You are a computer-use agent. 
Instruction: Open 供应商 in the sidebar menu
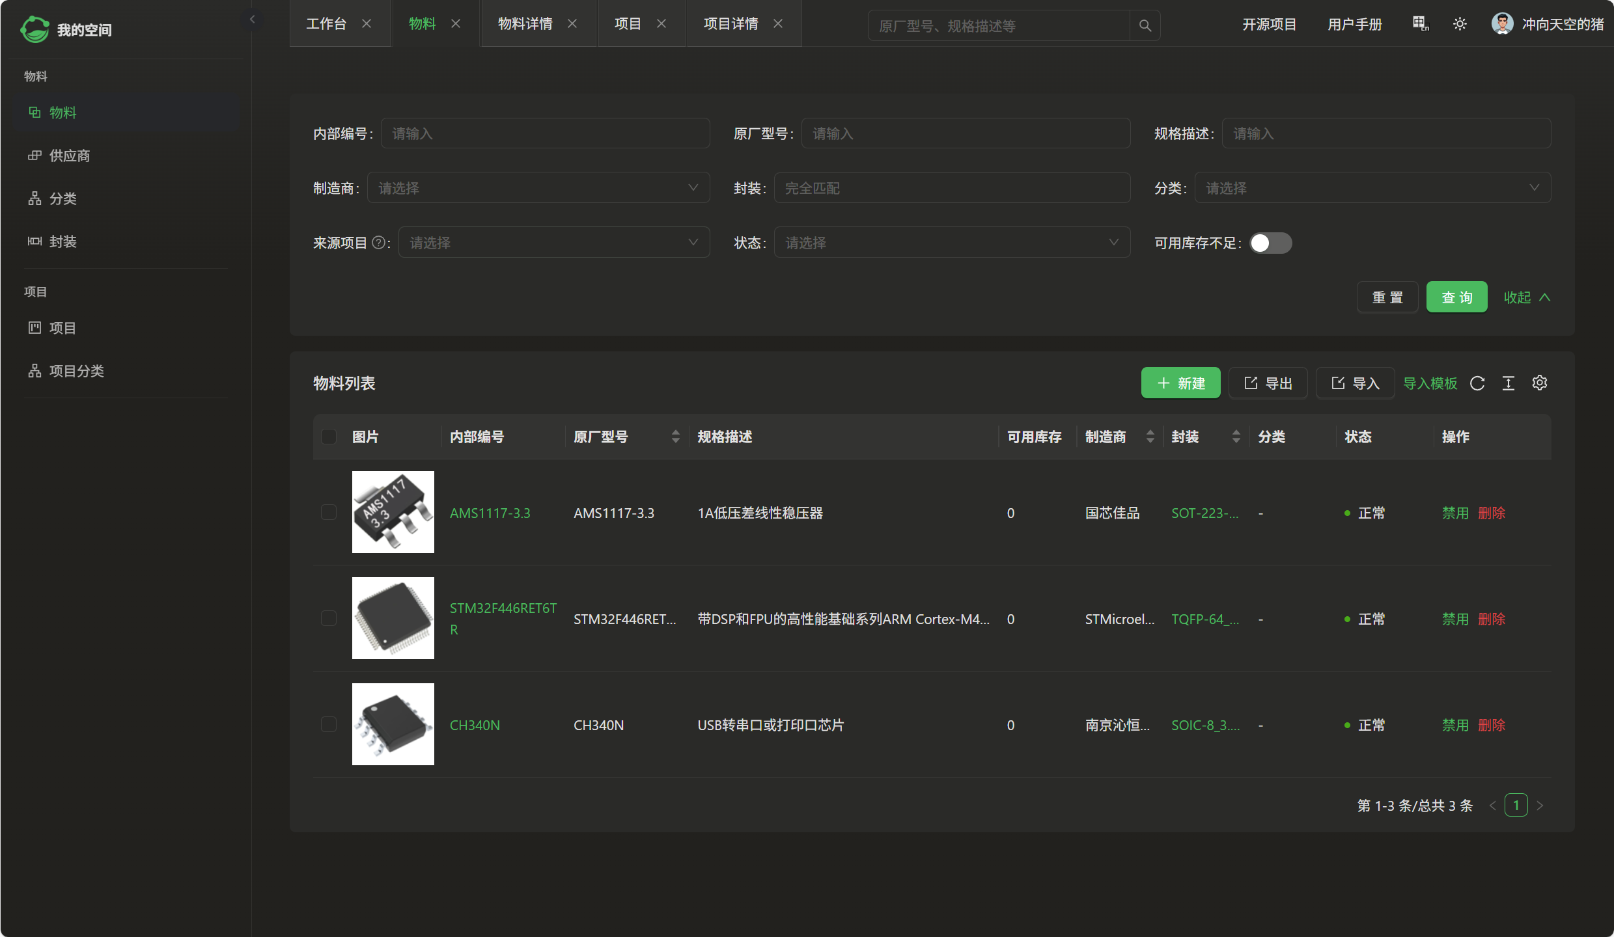(x=70, y=156)
